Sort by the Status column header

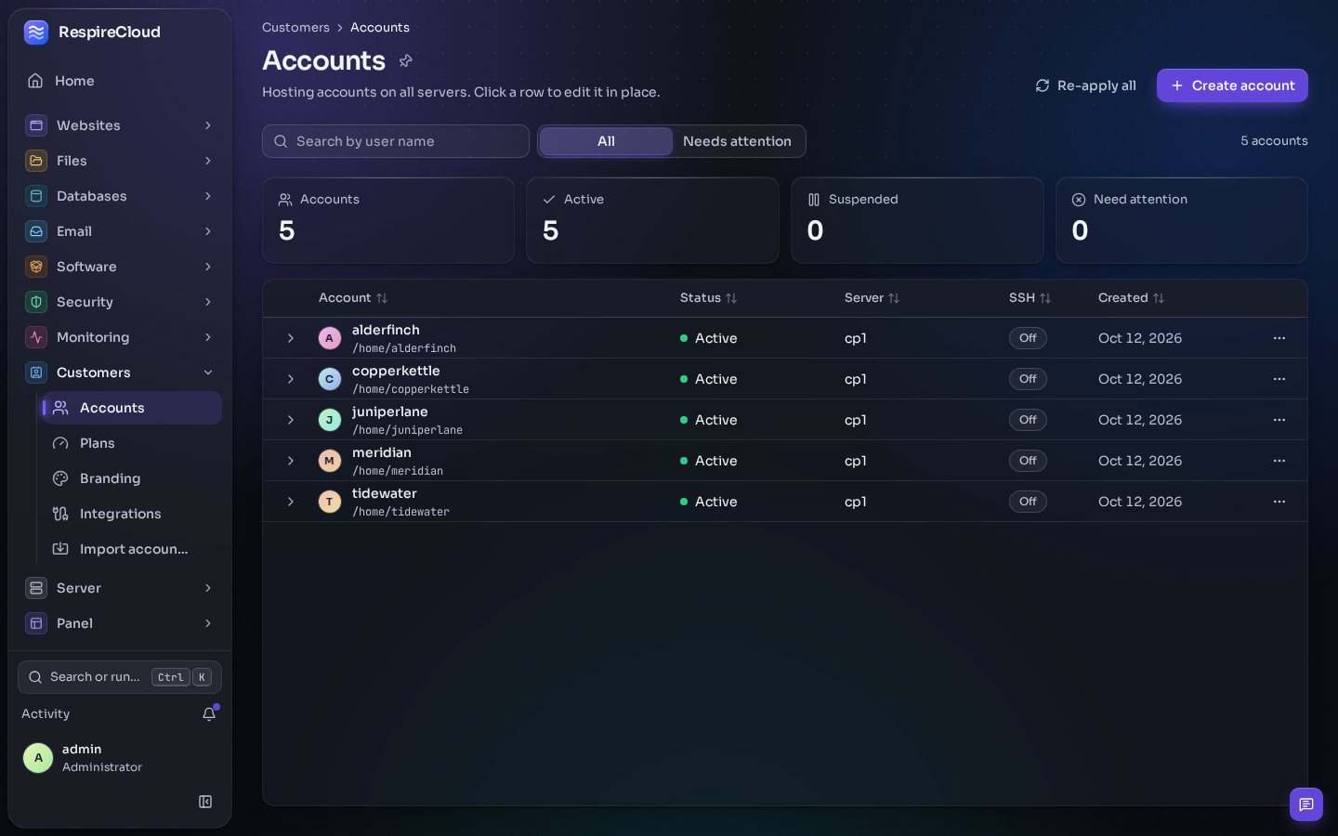pyautogui.click(x=708, y=298)
